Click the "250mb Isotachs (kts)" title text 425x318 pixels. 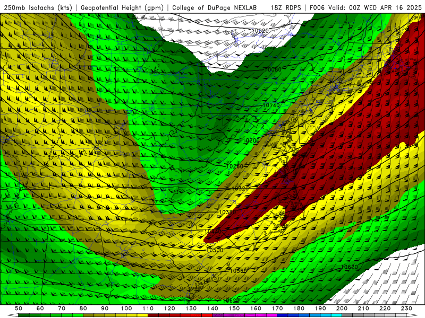coord(38,8)
